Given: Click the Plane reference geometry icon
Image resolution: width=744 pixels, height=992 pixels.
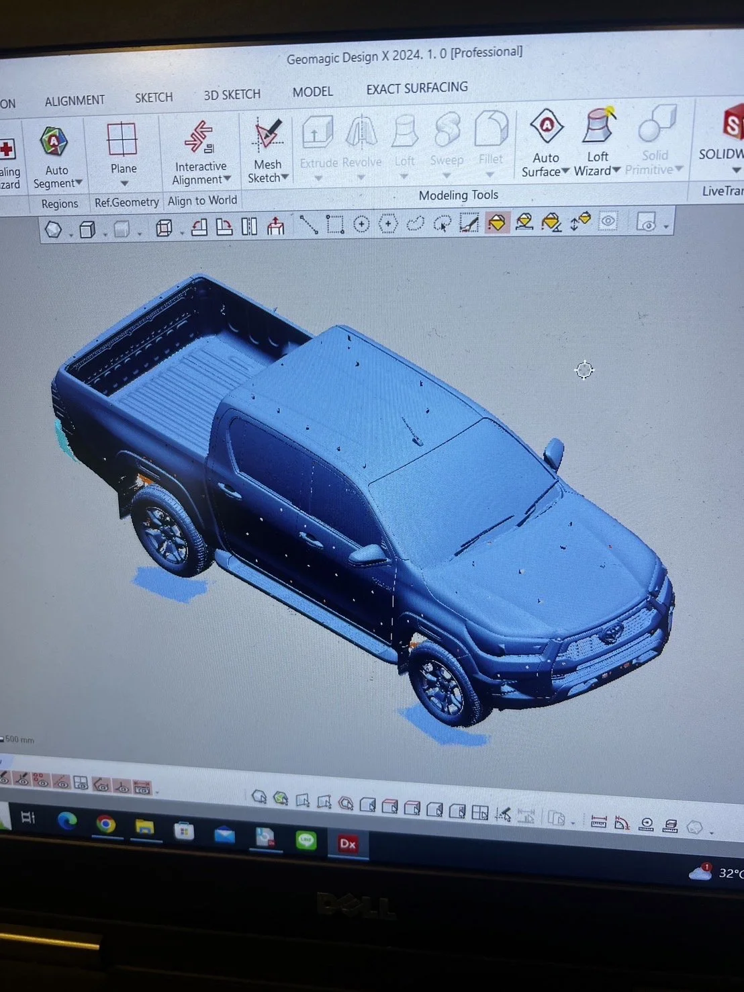Looking at the screenshot, I should point(122,140).
